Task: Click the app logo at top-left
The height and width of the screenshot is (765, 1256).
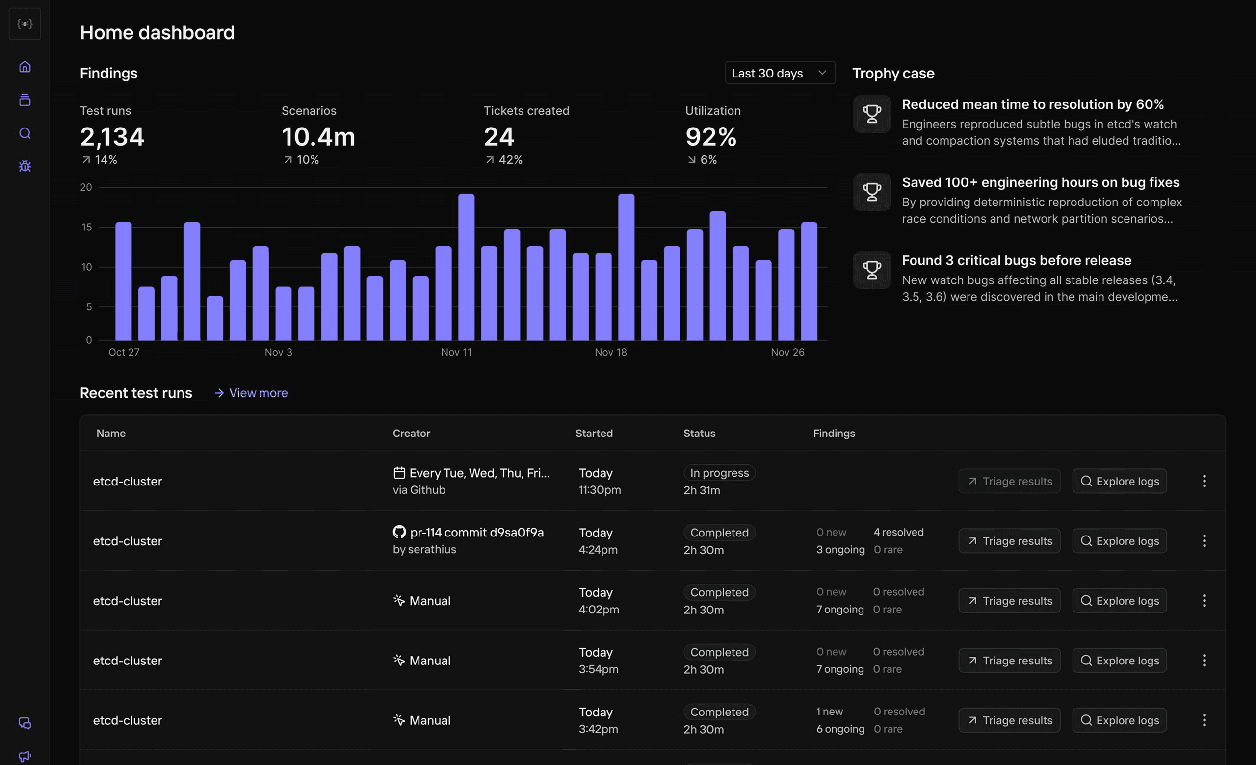Action: [25, 24]
